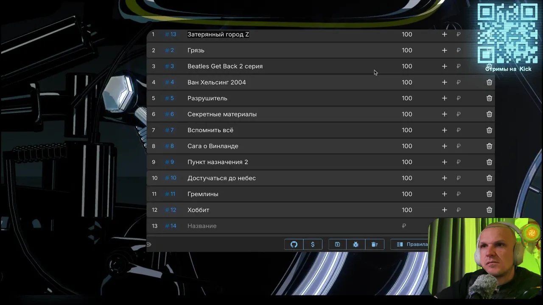The image size is (543, 305).
Task: Select the Хоббит lot name
Action: [x=198, y=210]
